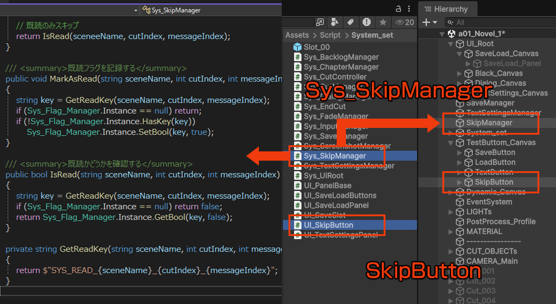Viewport: 556px width, 304px height.
Task: Click the search-by-log-type exclamation icon
Action: [x=367, y=22]
